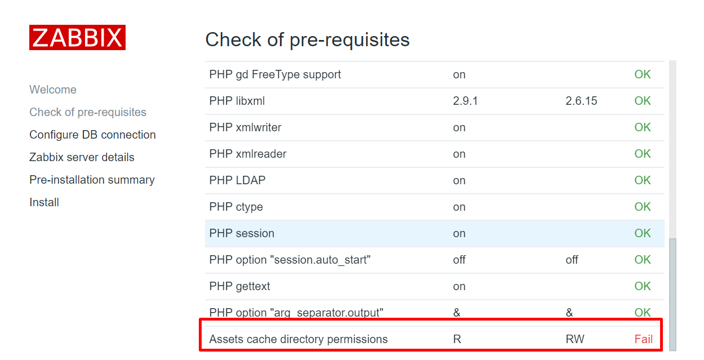704x360 pixels.
Task: Click the ZABBIX logo
Action: click(x=77, y=38)
